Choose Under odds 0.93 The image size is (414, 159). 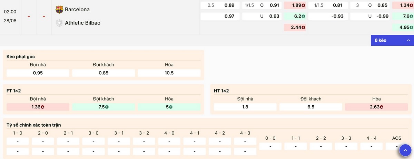point(262,16)
